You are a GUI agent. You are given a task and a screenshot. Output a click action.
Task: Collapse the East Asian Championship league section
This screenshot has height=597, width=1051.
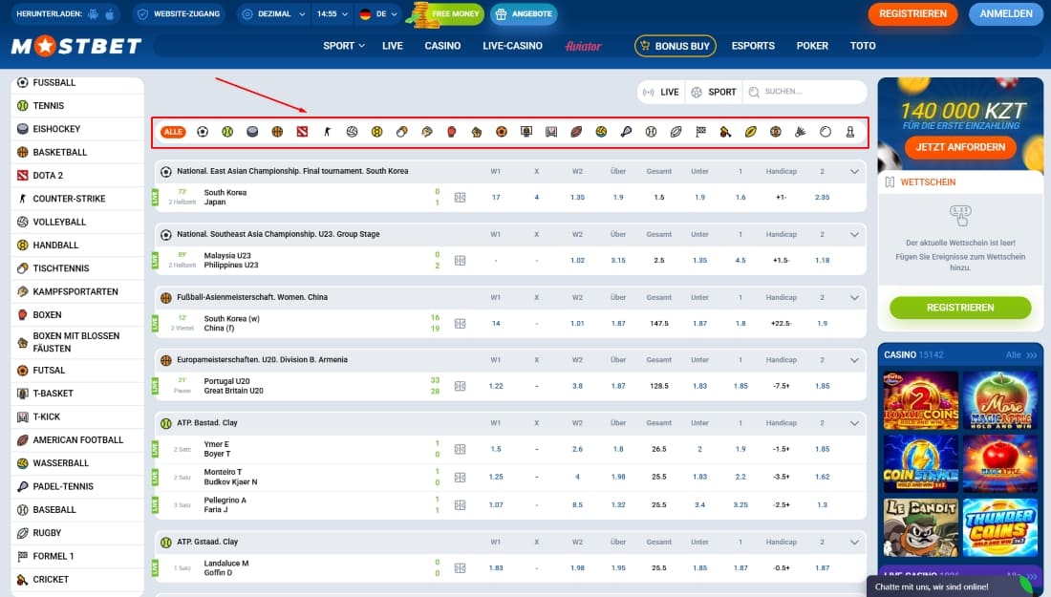[x=854, y=172]
